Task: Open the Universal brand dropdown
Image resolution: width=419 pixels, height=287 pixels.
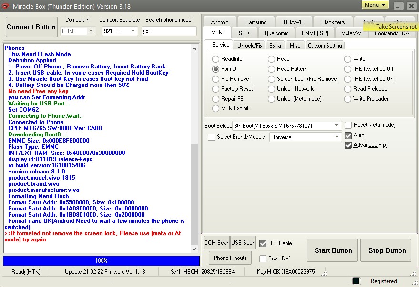Action: click(x=337, y=137)
